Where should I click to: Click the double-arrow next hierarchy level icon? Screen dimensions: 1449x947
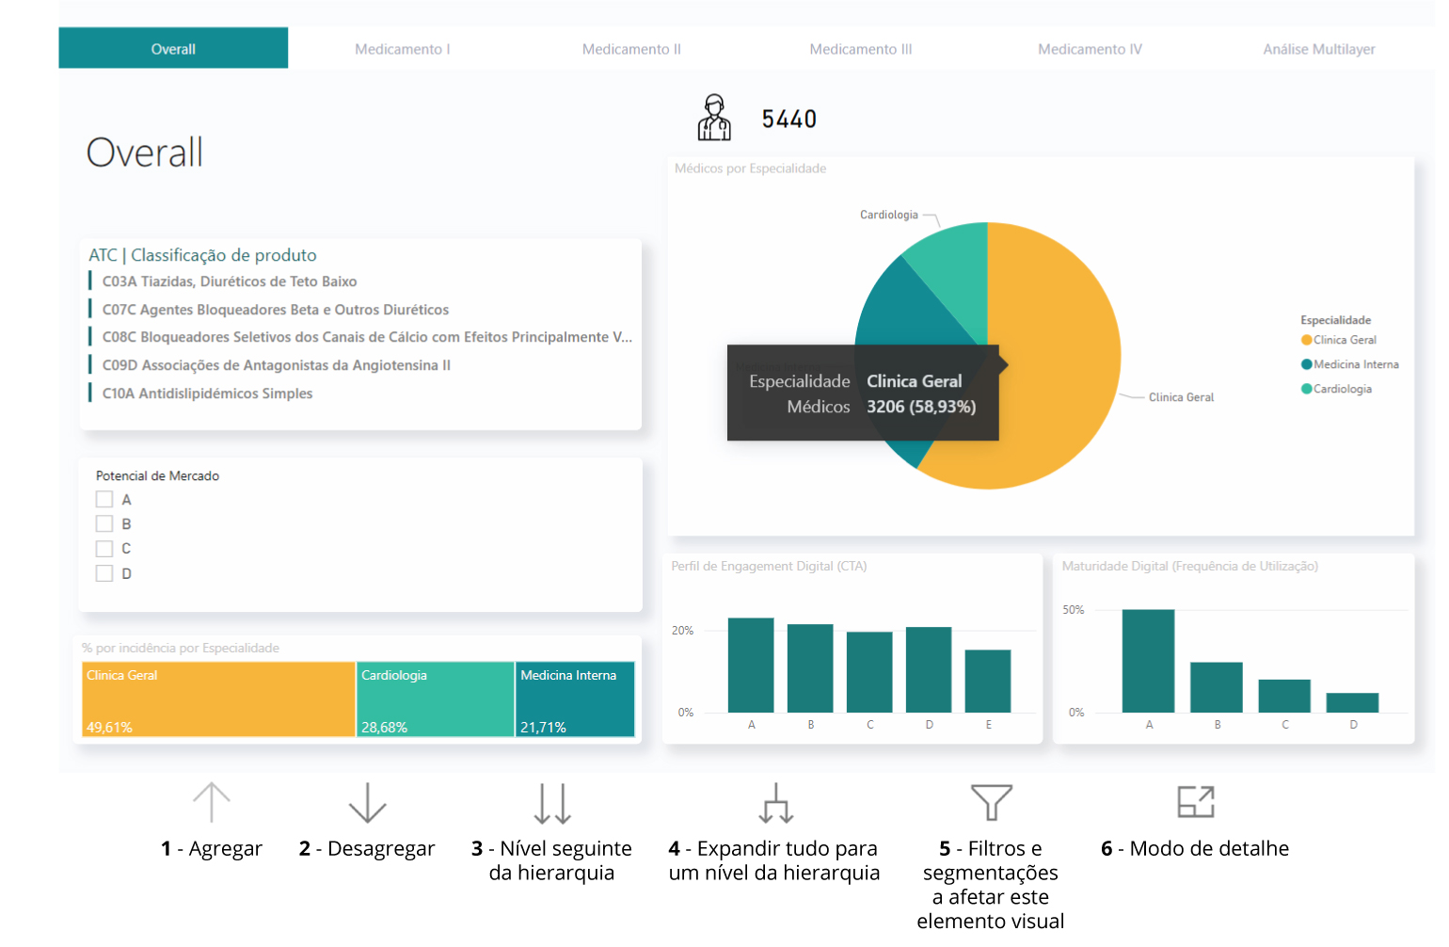click(x=552, y=803)
